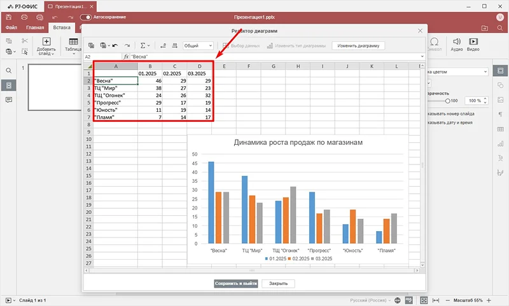Screen dimensions: 509x306
Task: Click the zoom out minus button
Action: click(448, 300)
